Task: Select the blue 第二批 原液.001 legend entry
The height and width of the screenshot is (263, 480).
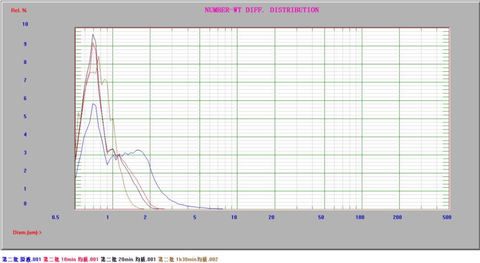Action: [x=21, y=259]
